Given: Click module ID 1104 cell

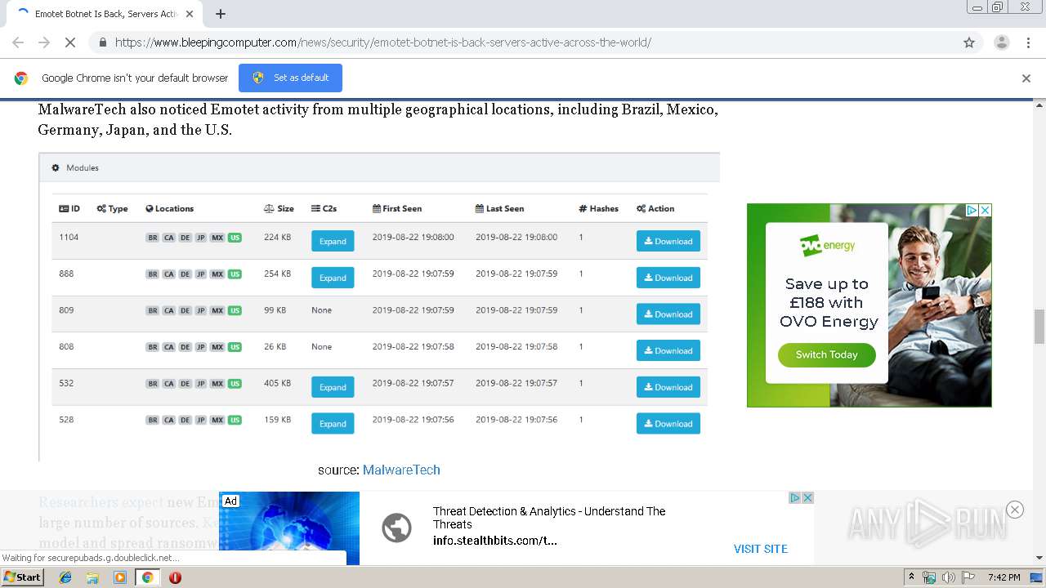Looking at the screenshot, I should (69, 237).
